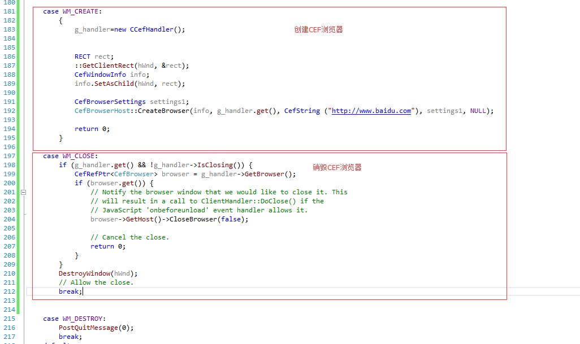
Task: Click the GetBrowser method call
Action: point(265,174)
